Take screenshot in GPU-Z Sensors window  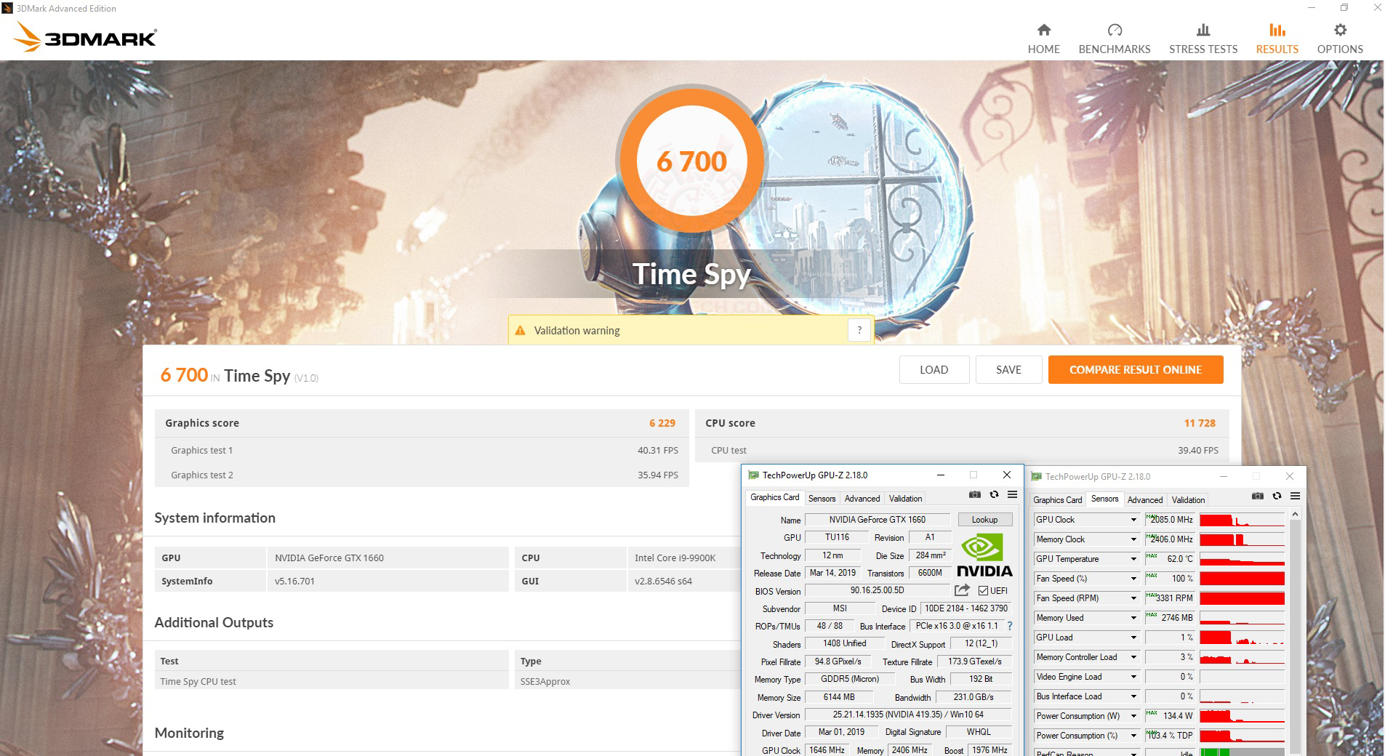coord(1258,496)
